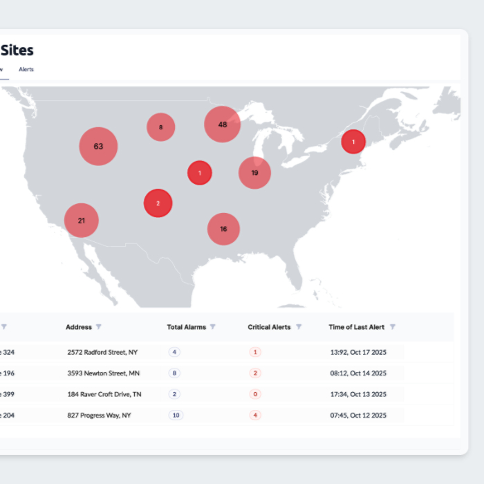Viewport: 484px width, 484px height.
Task: Open the map cluster labeled 21
Action: tap(82, 221)
